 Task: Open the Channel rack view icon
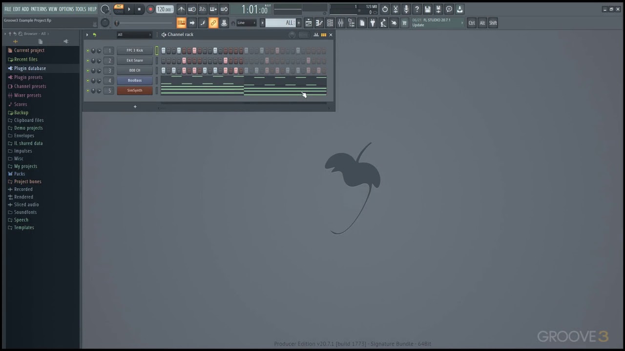coord(330,23)
